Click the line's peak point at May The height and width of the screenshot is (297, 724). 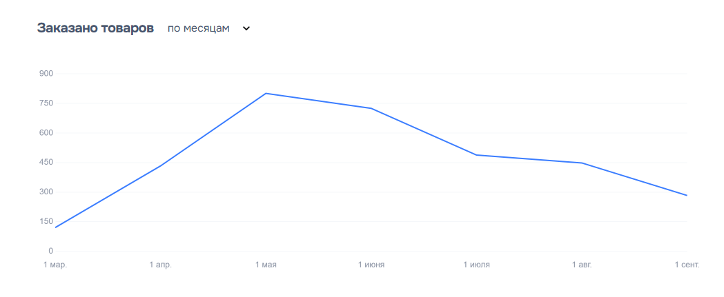point(266,93)
